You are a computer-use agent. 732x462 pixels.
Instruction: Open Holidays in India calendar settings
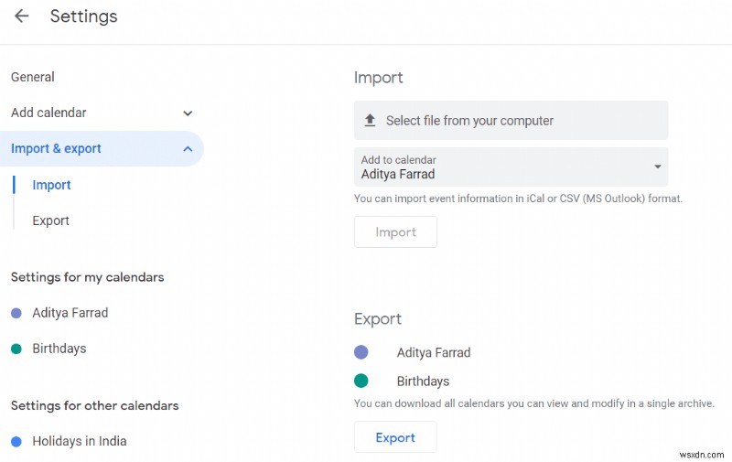click(80, 441)
